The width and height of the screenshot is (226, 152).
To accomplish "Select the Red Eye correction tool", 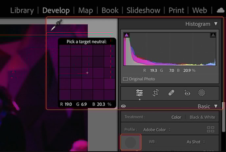I will (187, 93).
